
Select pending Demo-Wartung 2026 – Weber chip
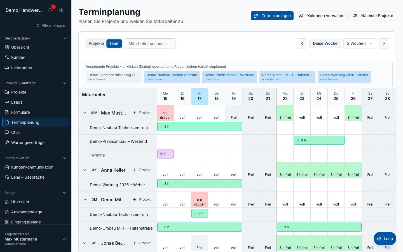pyautogui.click(x=344, y=77)
